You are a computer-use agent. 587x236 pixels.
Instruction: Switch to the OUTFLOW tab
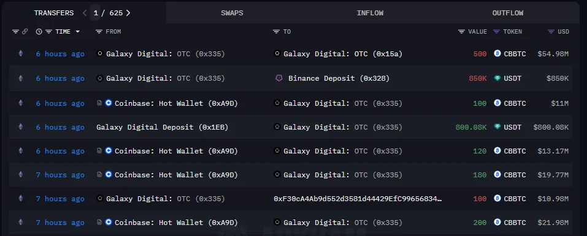point(508,13)
